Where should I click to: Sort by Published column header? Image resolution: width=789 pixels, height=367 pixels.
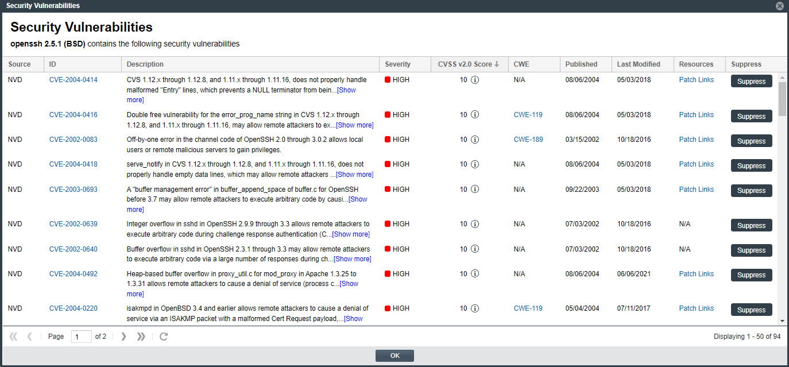tap(586, 64)
